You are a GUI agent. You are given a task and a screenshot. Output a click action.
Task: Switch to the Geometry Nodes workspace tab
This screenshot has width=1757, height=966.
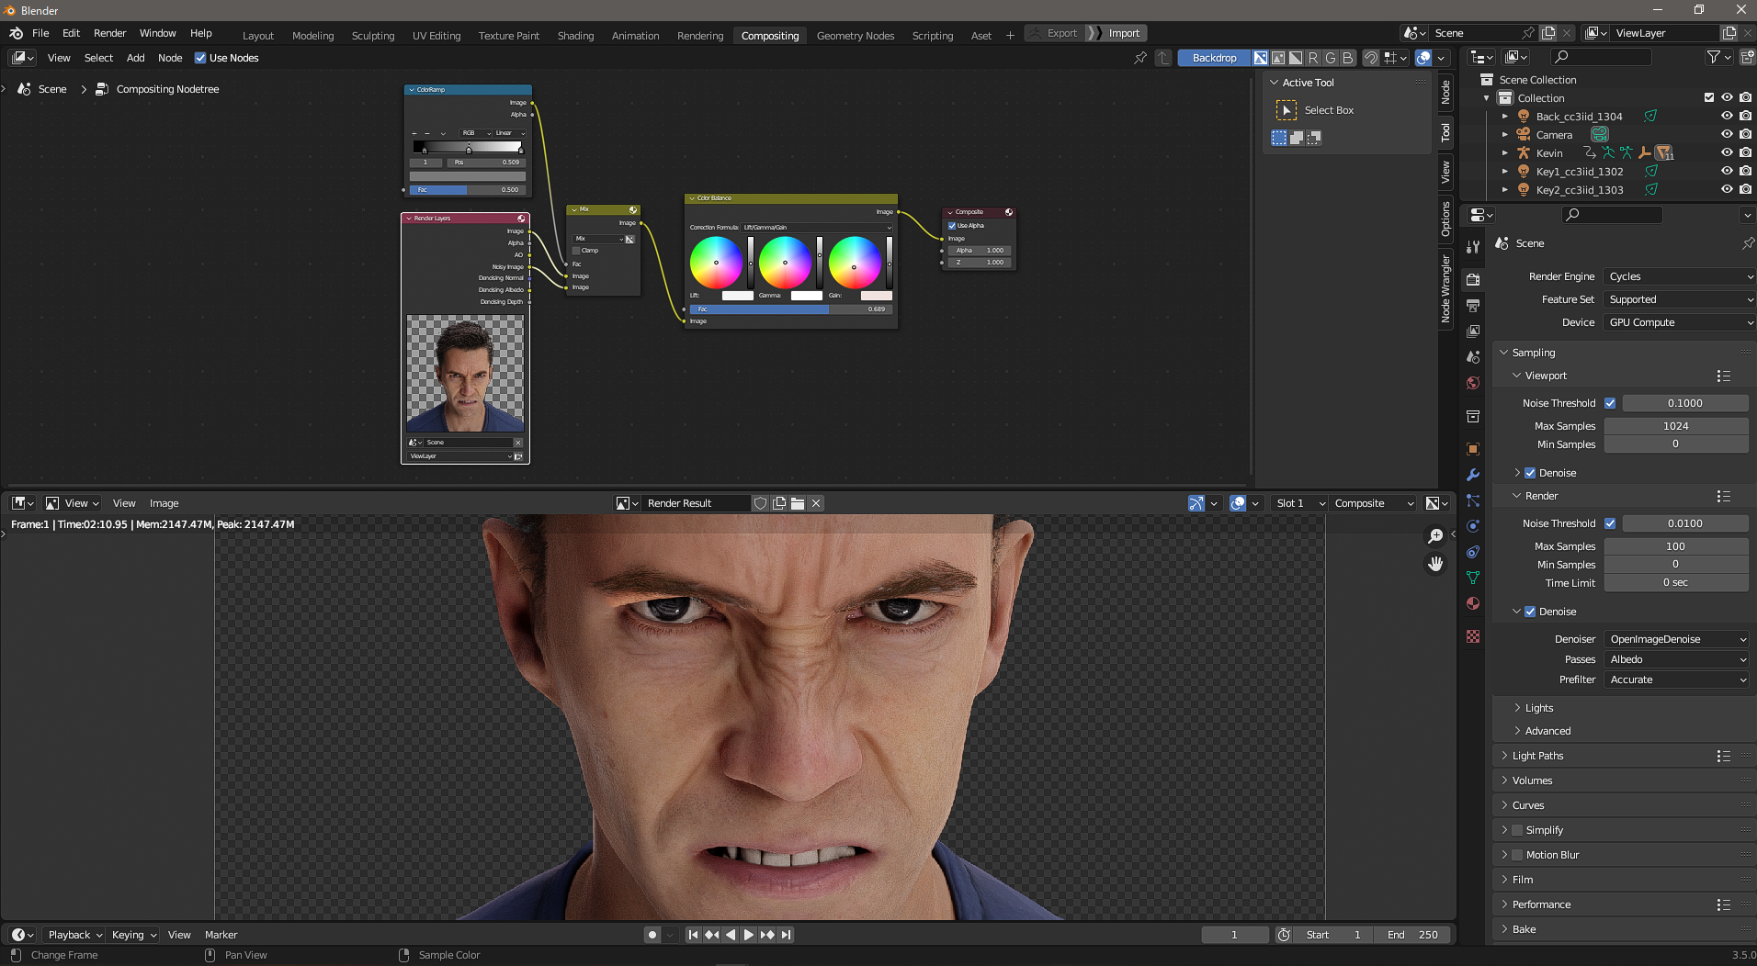(855, 36)
